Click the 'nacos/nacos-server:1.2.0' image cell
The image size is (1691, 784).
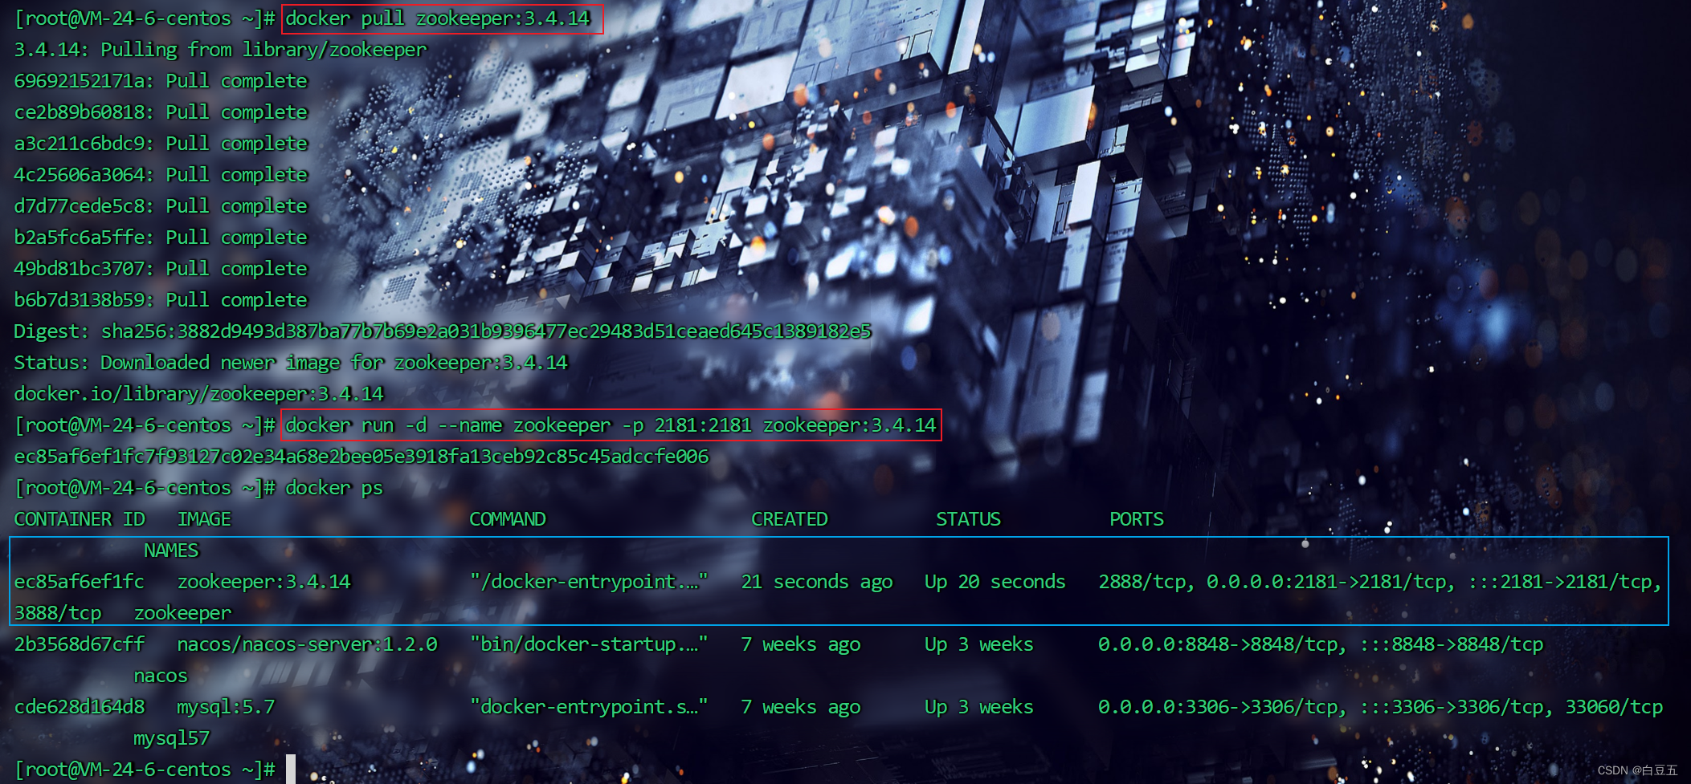click(308, 644)
